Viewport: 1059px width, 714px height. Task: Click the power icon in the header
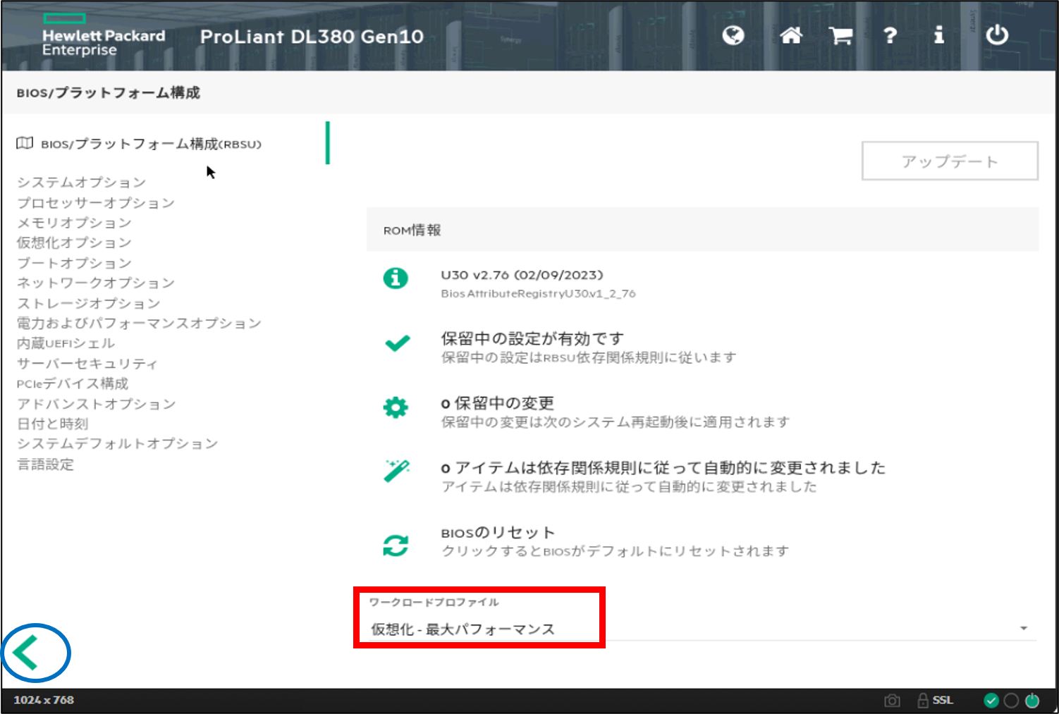[997, 35]
